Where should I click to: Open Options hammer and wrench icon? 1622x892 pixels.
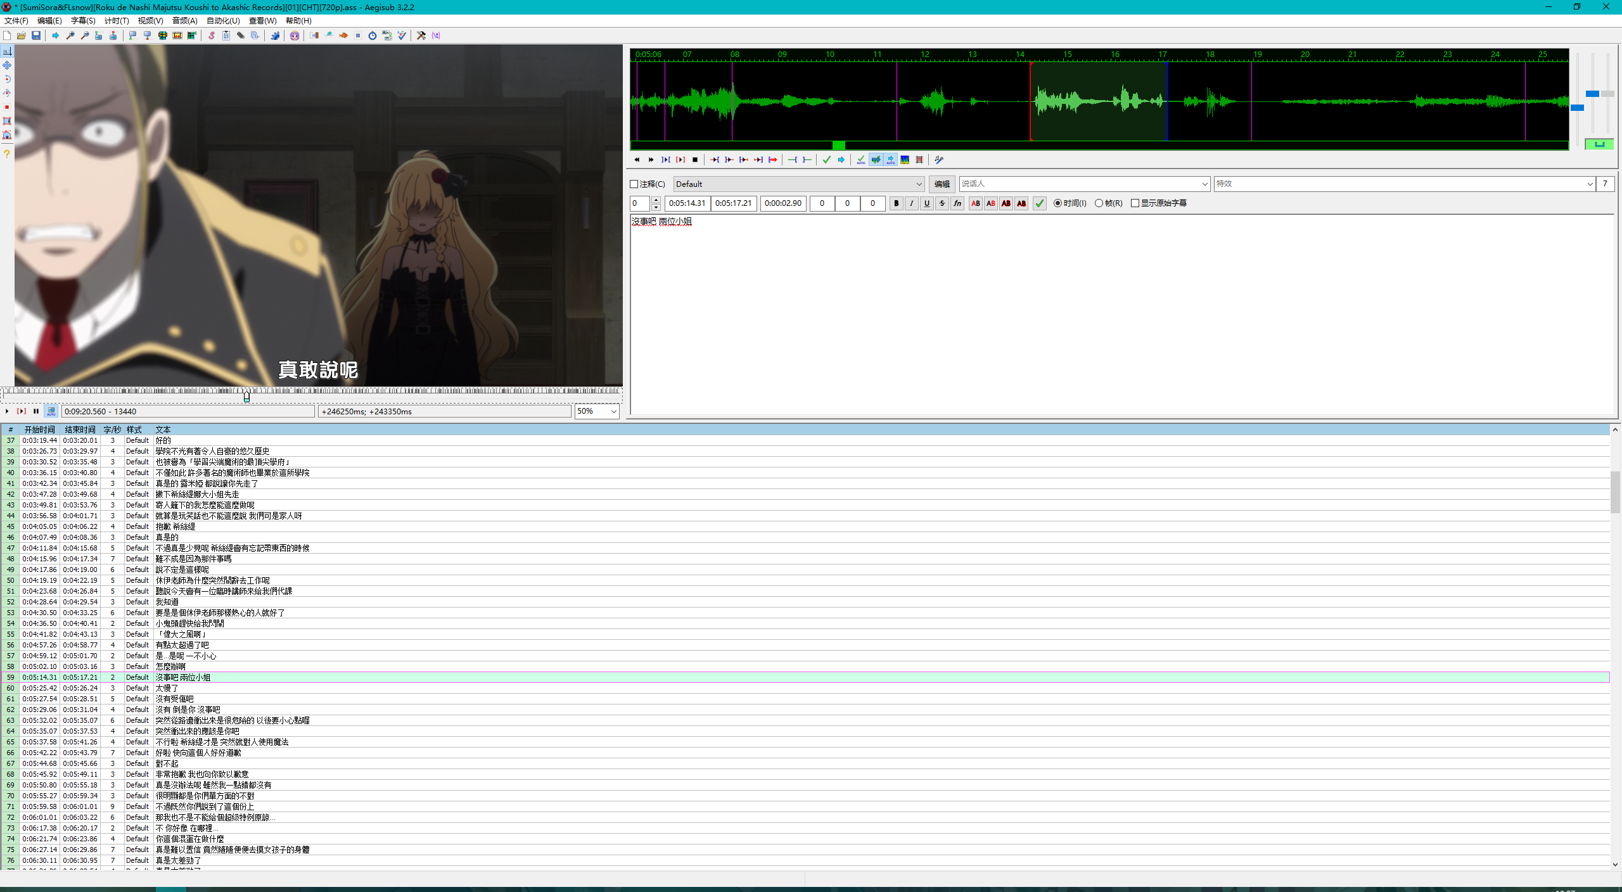point(421,35)
